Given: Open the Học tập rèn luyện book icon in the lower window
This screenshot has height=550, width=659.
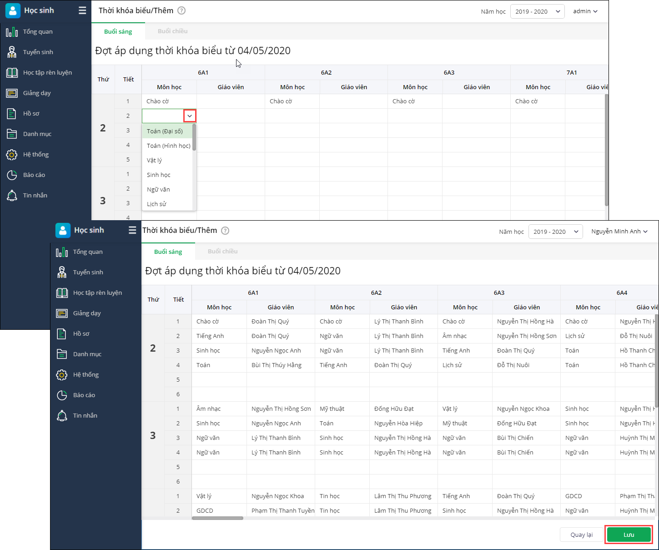Looking at the screenshot, I should point(62,293).
